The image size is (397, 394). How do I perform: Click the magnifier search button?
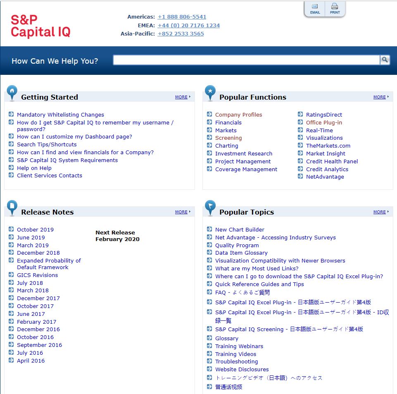pos(385,60)
